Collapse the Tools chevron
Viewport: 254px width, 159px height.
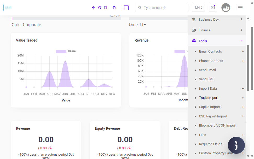click(x=241, y=41)
